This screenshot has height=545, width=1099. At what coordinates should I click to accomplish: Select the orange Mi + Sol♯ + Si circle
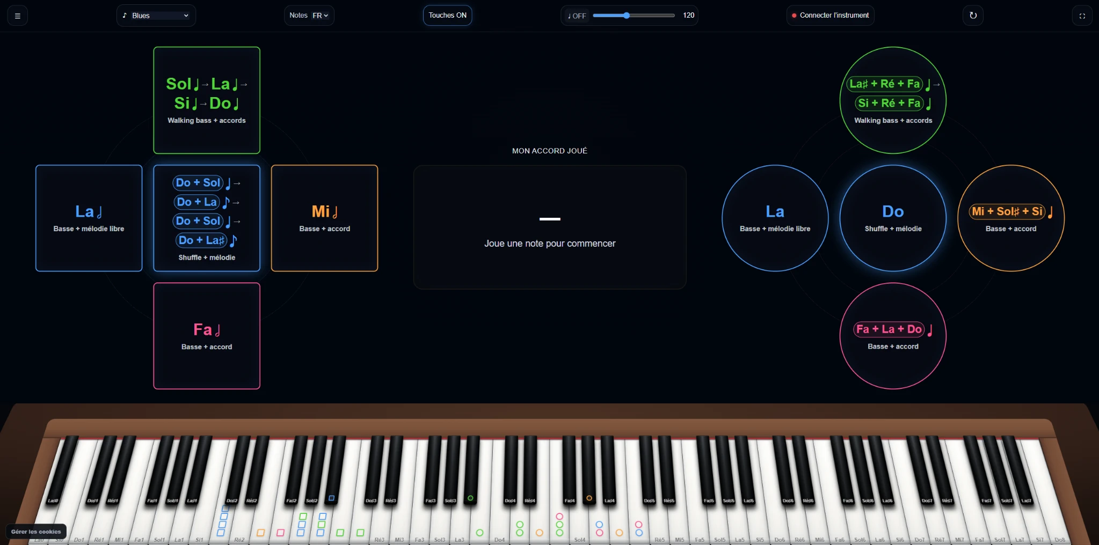(1011, 218)
